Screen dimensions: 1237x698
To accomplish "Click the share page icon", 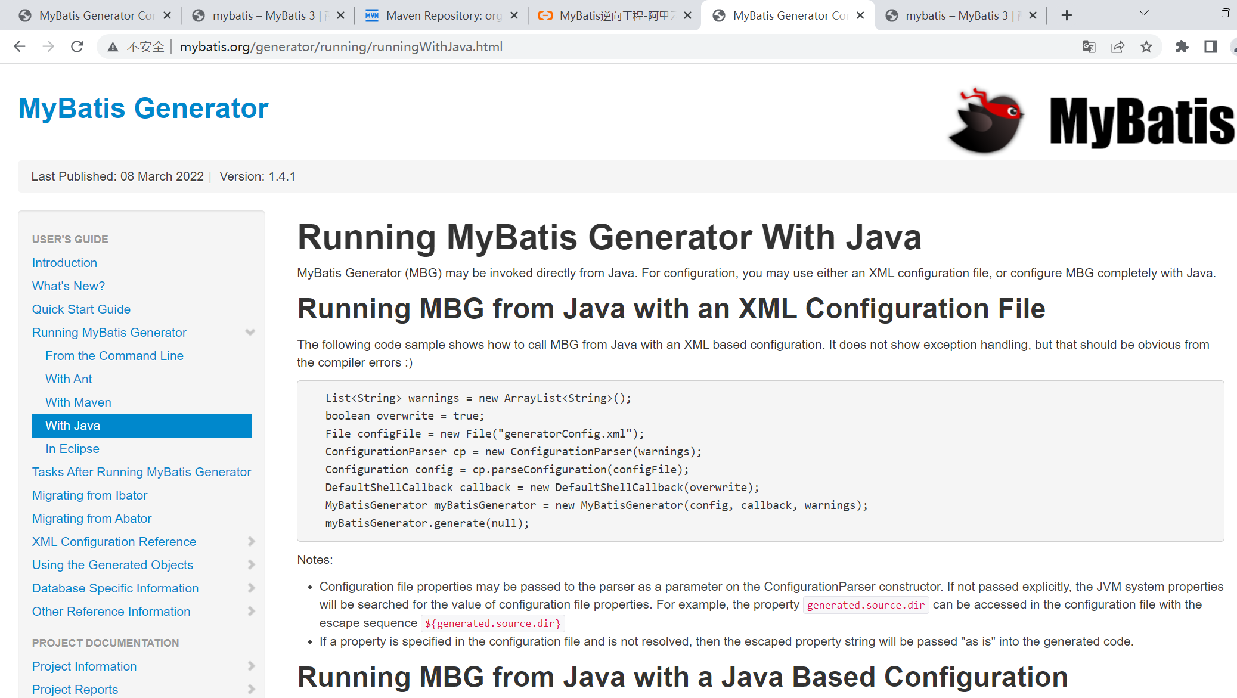I will click(1117, 46).
